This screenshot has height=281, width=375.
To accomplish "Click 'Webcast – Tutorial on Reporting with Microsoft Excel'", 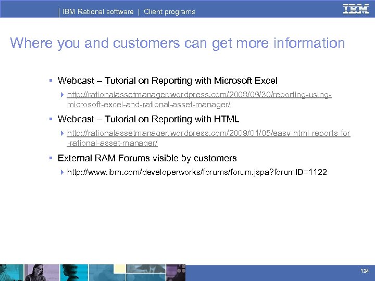I will point(167,81).
